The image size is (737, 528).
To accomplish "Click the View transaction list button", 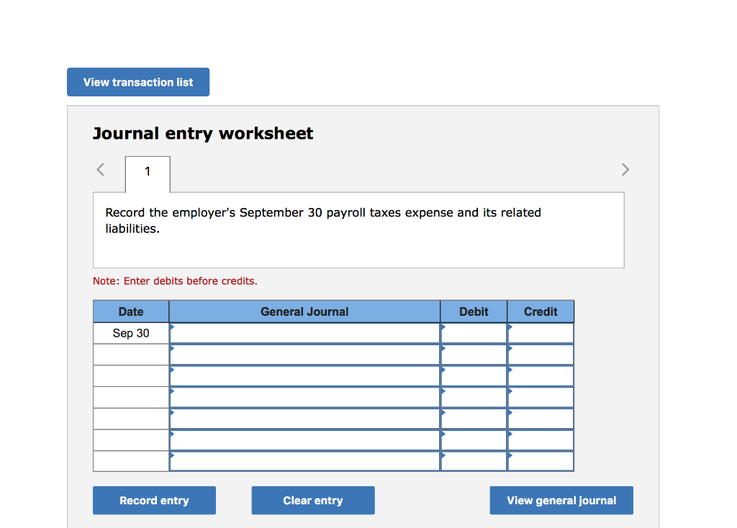I will (137, 81).
